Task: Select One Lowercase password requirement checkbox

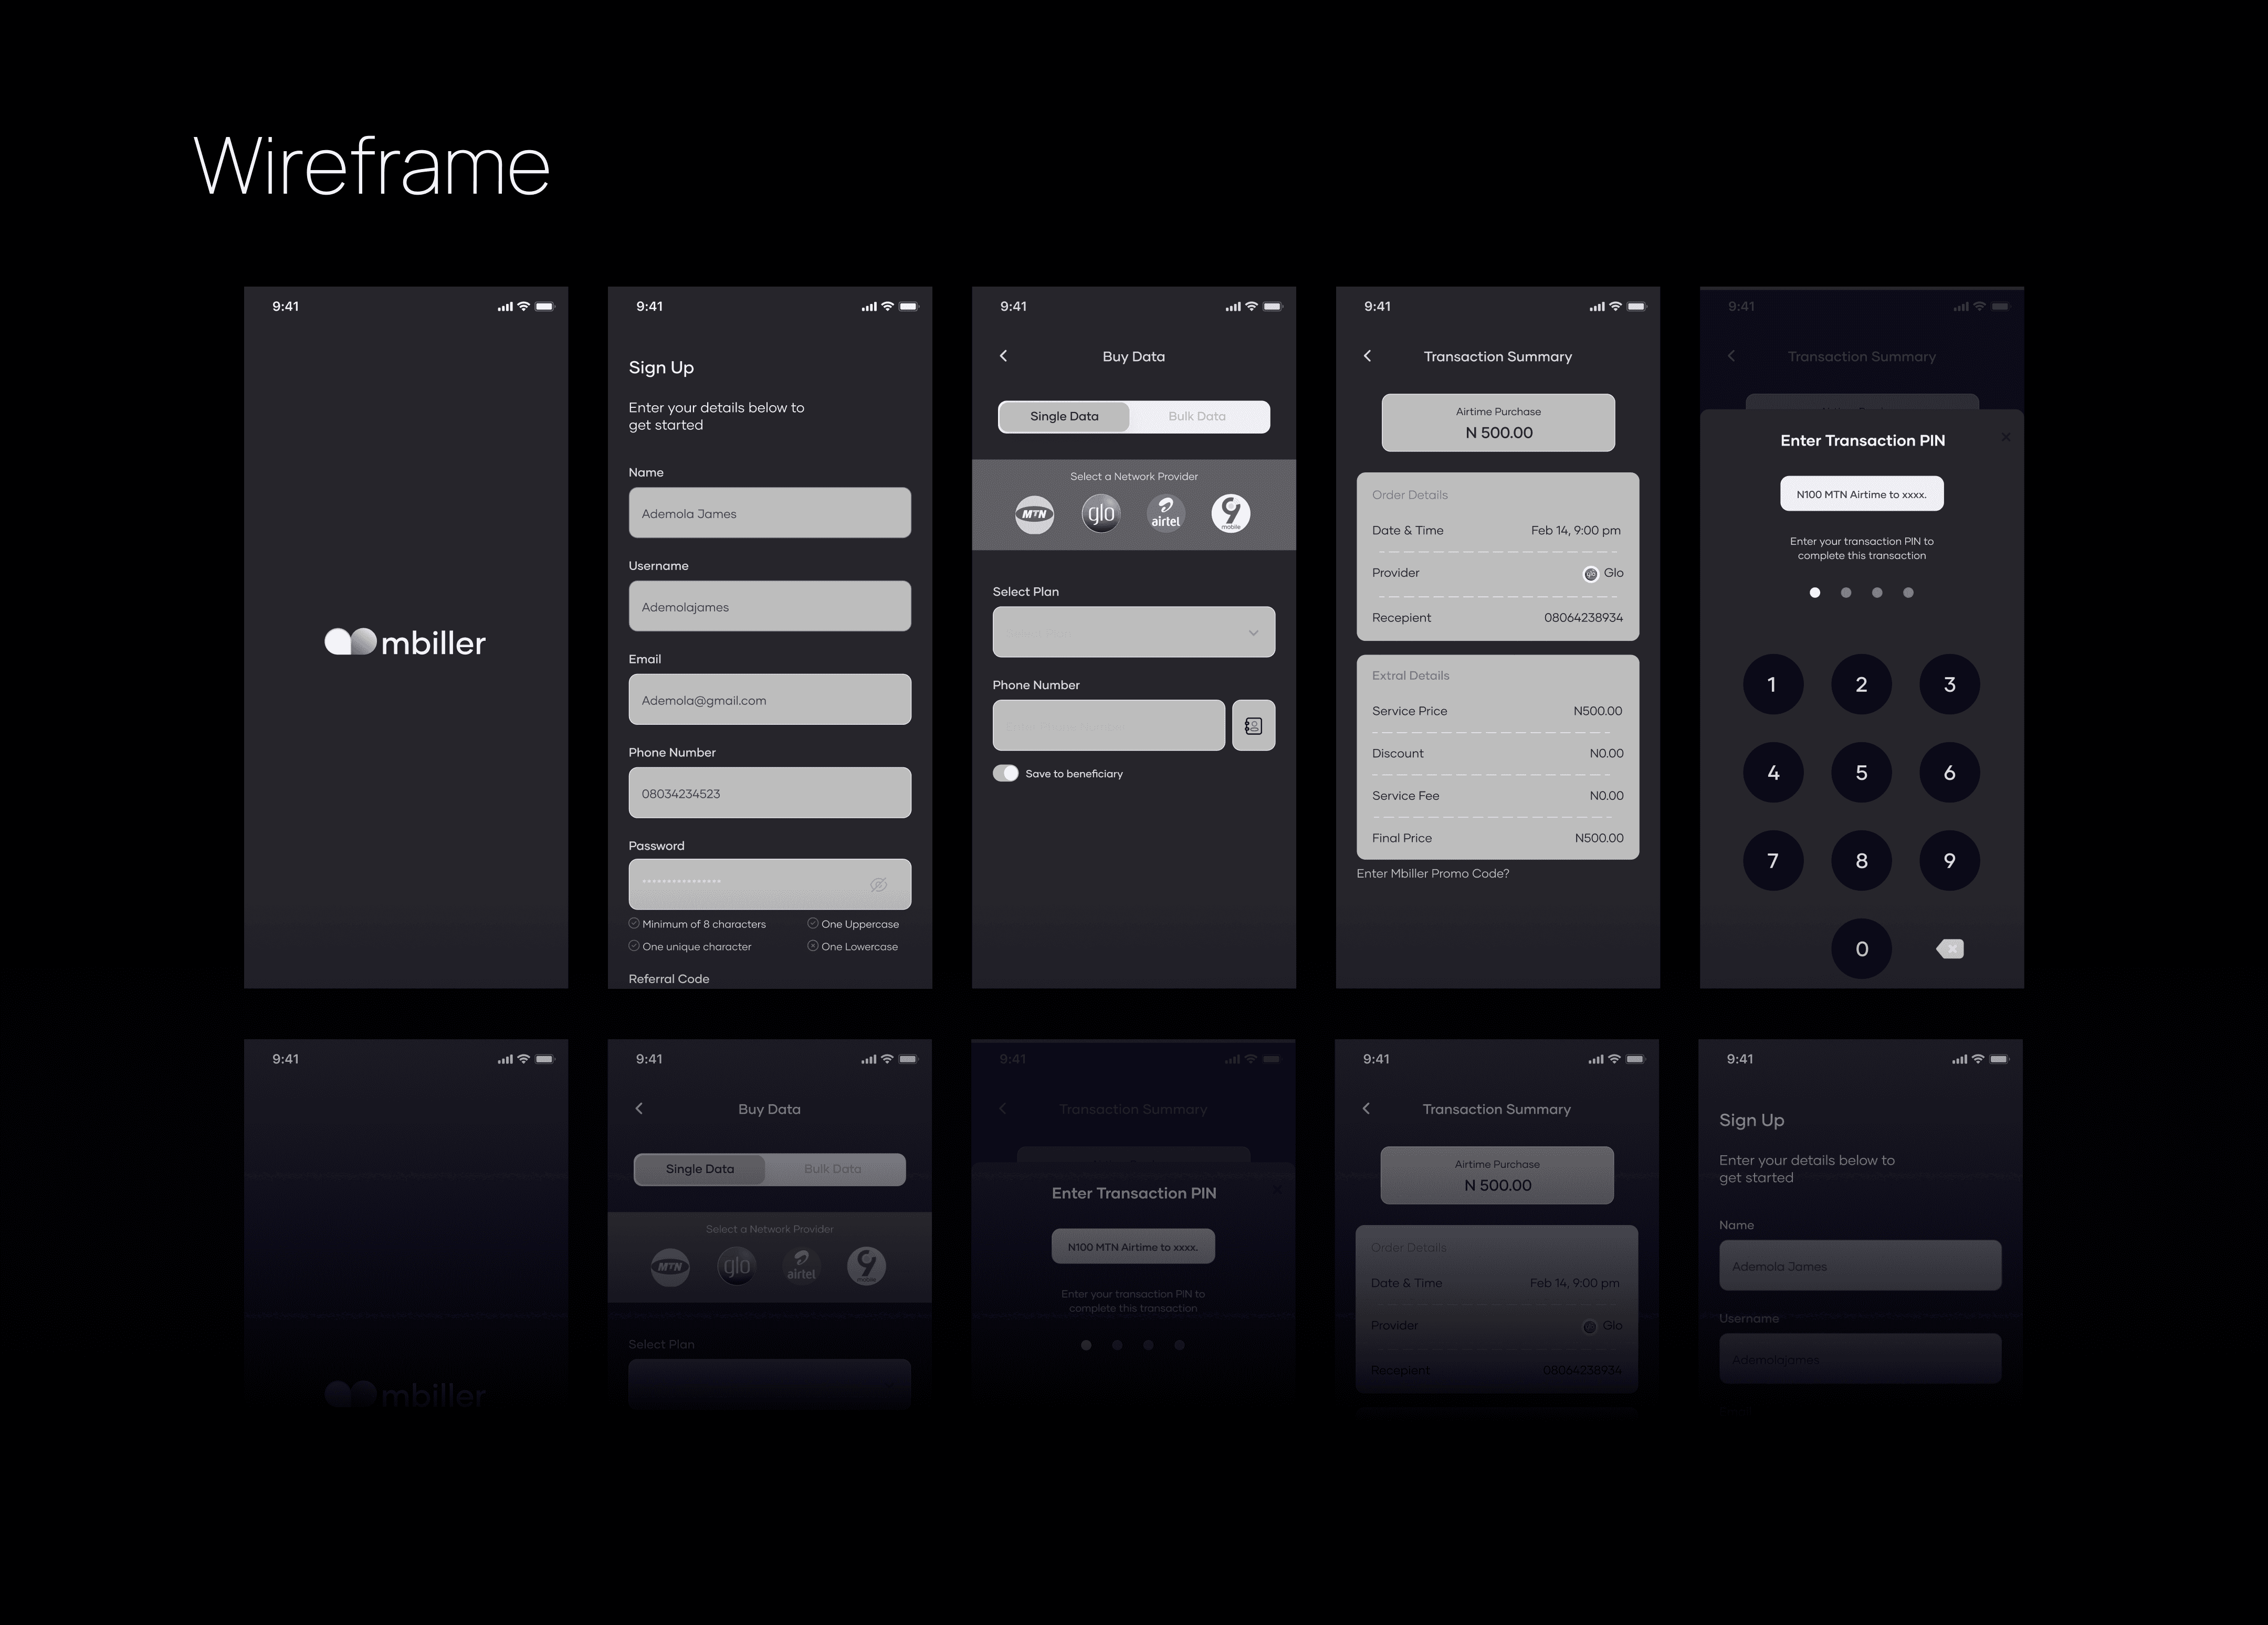Action: (814, 946)
